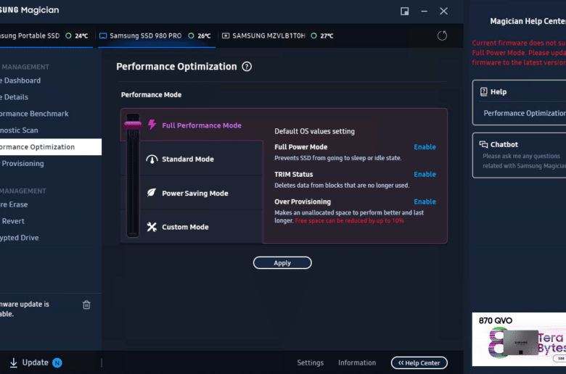Click the 870 QVO advertisement banner

(x=519, y=339)
